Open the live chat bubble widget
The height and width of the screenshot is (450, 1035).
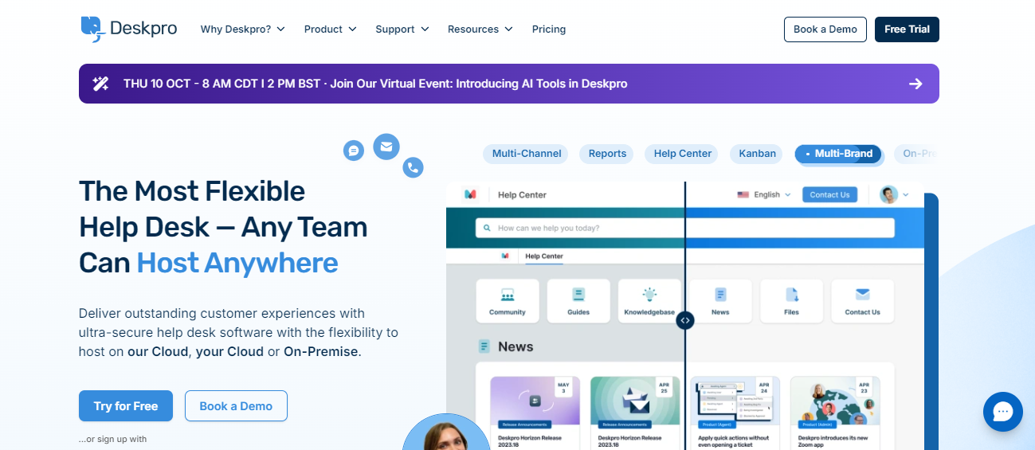click(1002, 412)
